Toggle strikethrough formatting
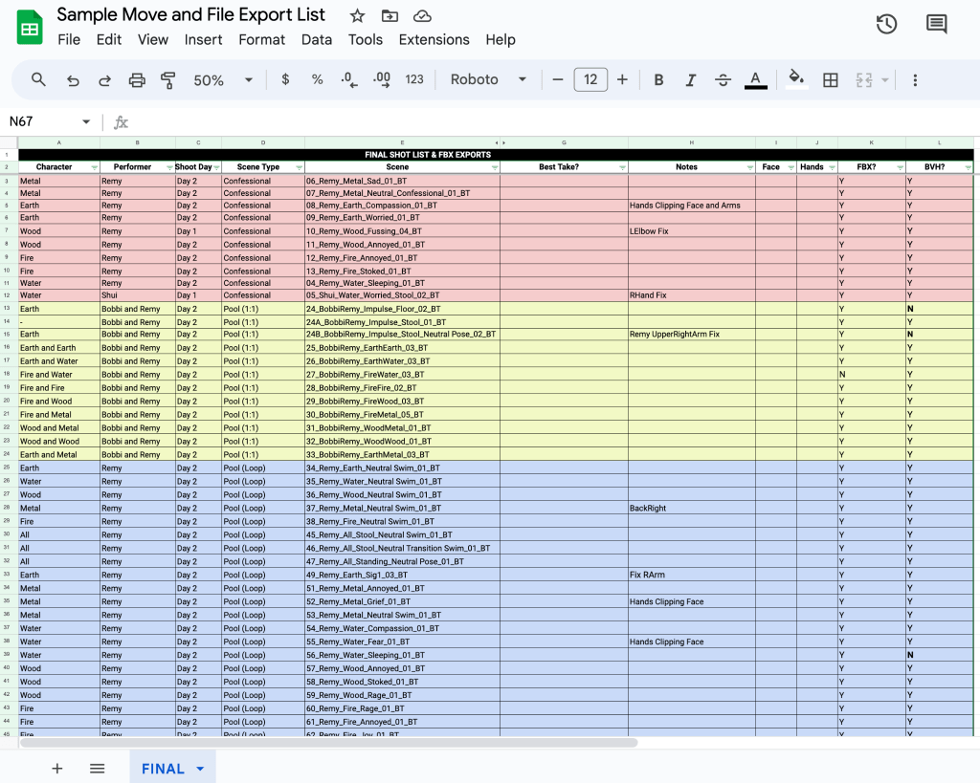This screenshot has width=980, height=783. click(723, 80)
